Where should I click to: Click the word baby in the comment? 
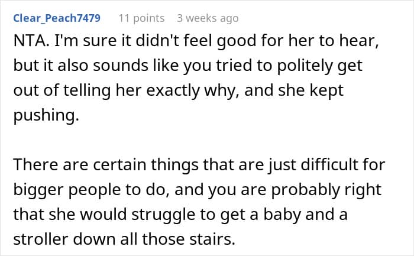(x=282, y=215)
